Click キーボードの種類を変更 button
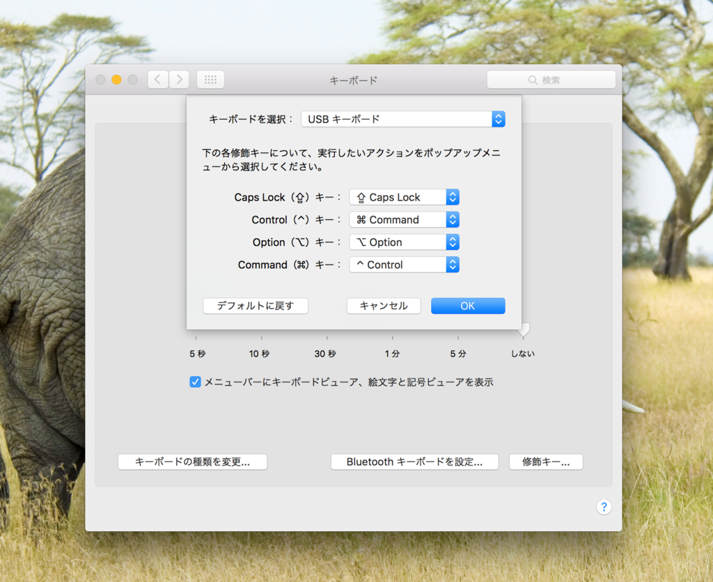 click(192, 462)
